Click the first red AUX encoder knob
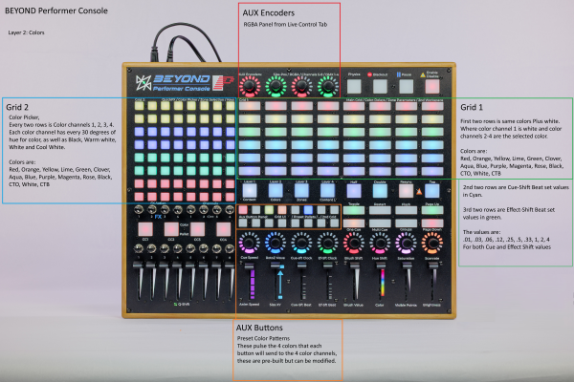Screen dimensions: 574x382 pos(251,88)
